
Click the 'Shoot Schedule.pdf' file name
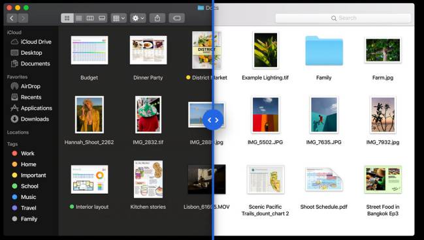(x=324, y=207)
